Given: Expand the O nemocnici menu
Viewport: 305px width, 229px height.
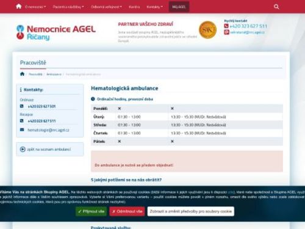Looking at the screenshot, I should [x=35, y=7].
